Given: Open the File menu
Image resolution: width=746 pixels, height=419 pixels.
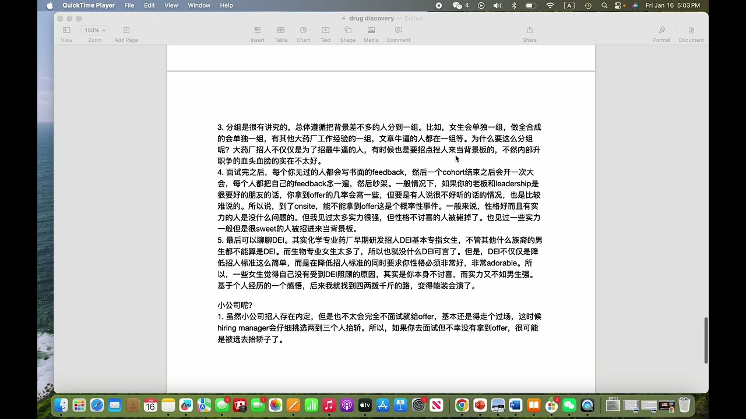Looking at the screenshot, I should click(129, 5).
